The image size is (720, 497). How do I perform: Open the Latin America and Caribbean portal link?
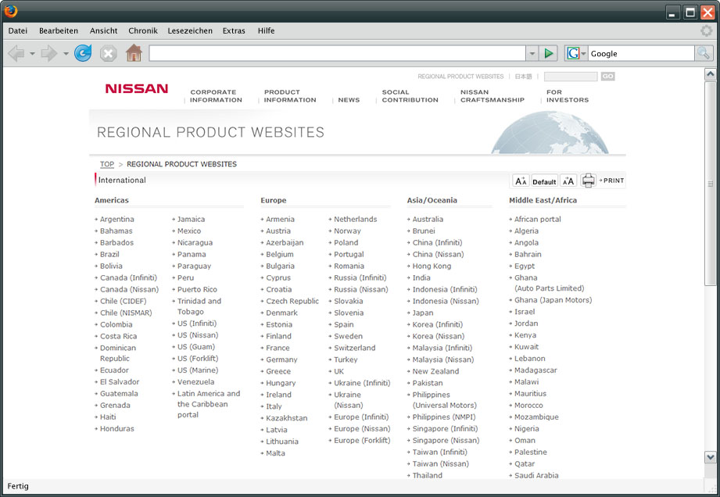(x=209, y=404)
